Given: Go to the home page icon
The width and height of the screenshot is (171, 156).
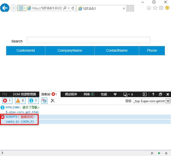Looking at the screenshot, I should click(x=149, y=8).
